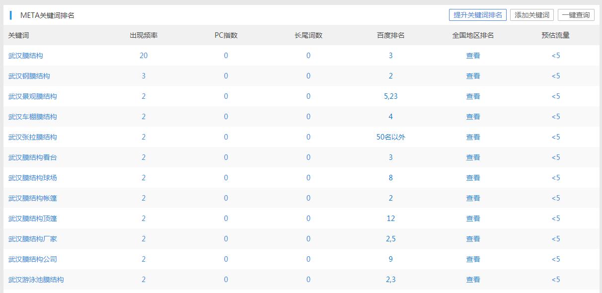Click frequency value 20 for 武汉膜结构
The image size is (602, 293).
tap(144, 56)
